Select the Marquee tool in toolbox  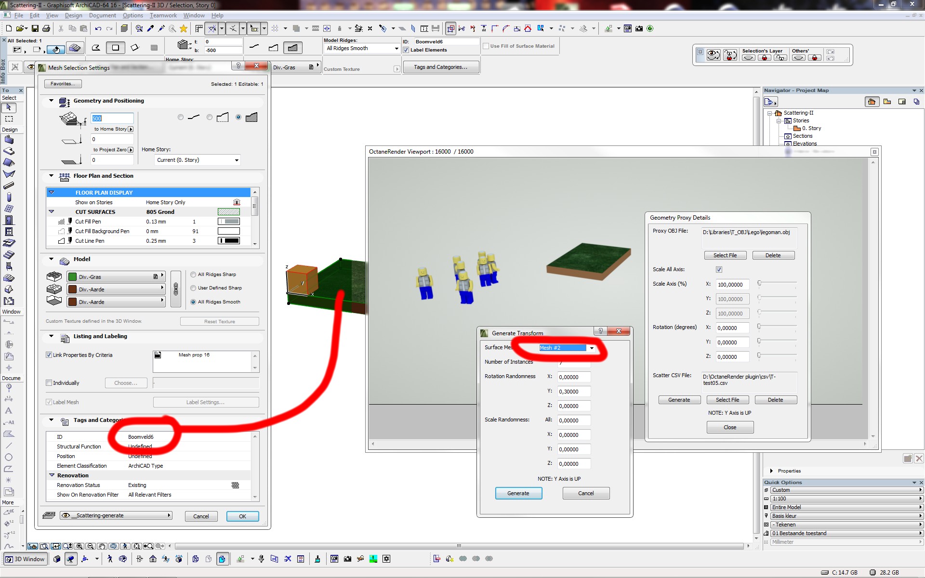pos(9,119)
